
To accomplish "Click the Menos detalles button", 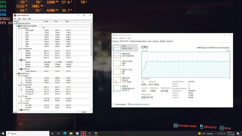I will (119, 104).
